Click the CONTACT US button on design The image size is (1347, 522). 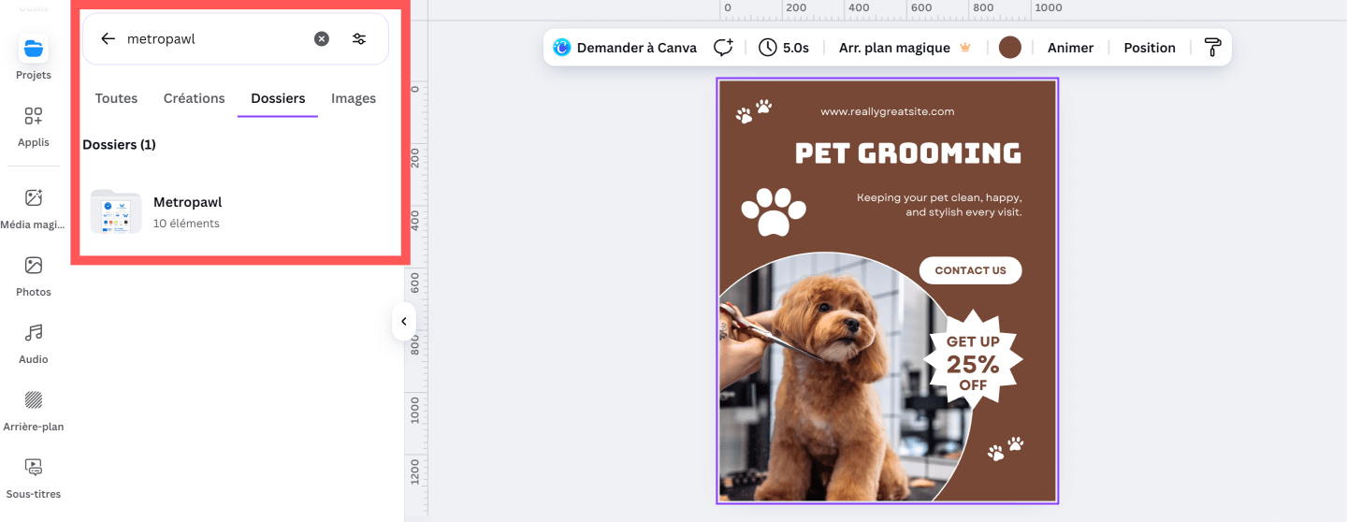tap(971, 270)
